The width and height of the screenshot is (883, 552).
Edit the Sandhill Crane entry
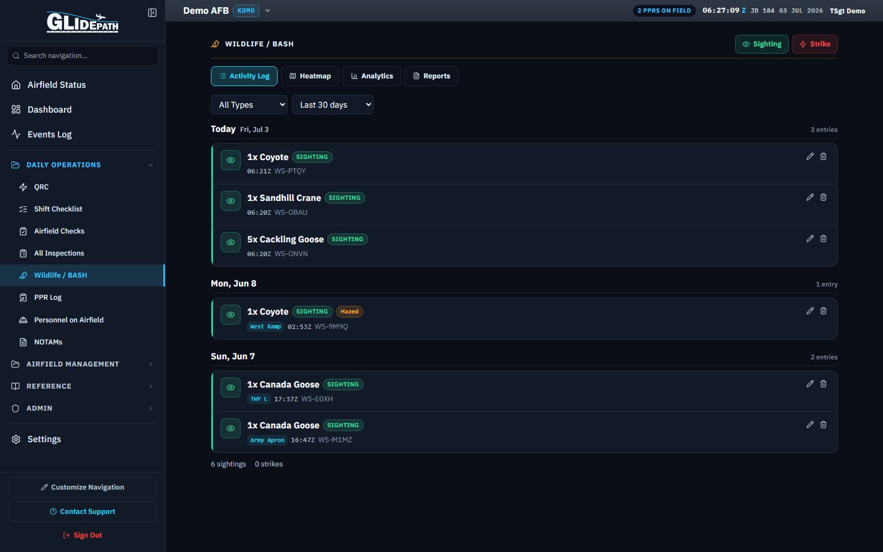point(810,197)
